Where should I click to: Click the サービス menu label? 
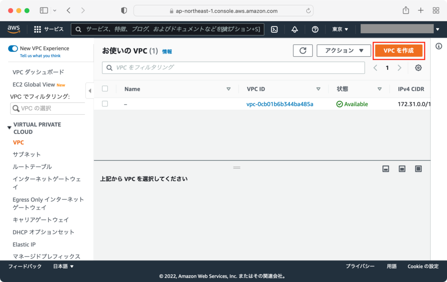[54, 29]
